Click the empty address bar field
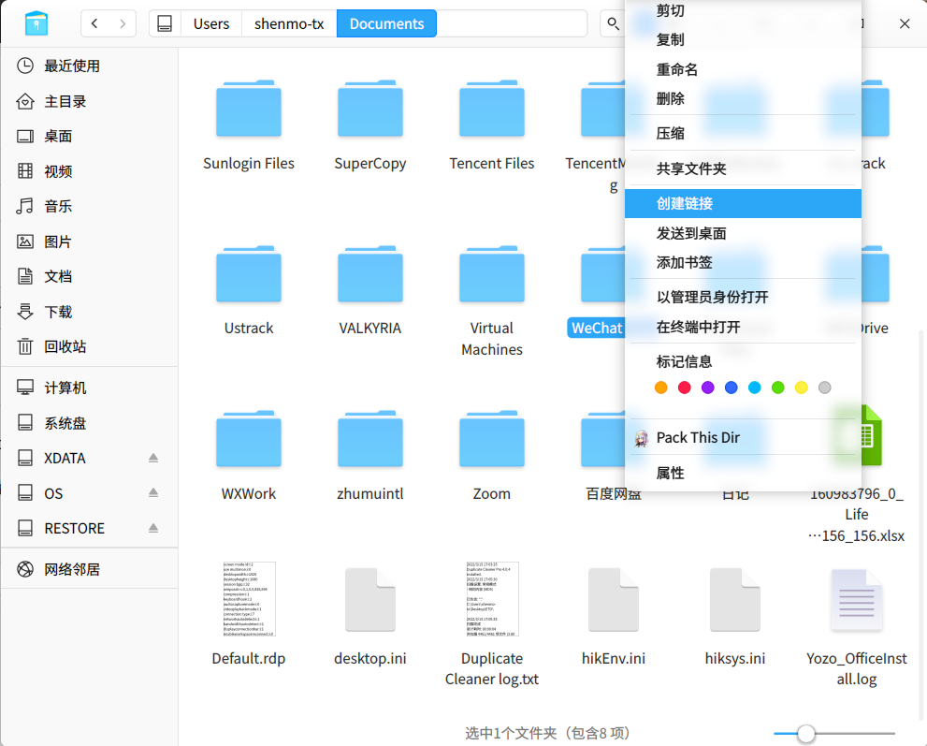Screen dimensions: 927x746 pos(512,23)
